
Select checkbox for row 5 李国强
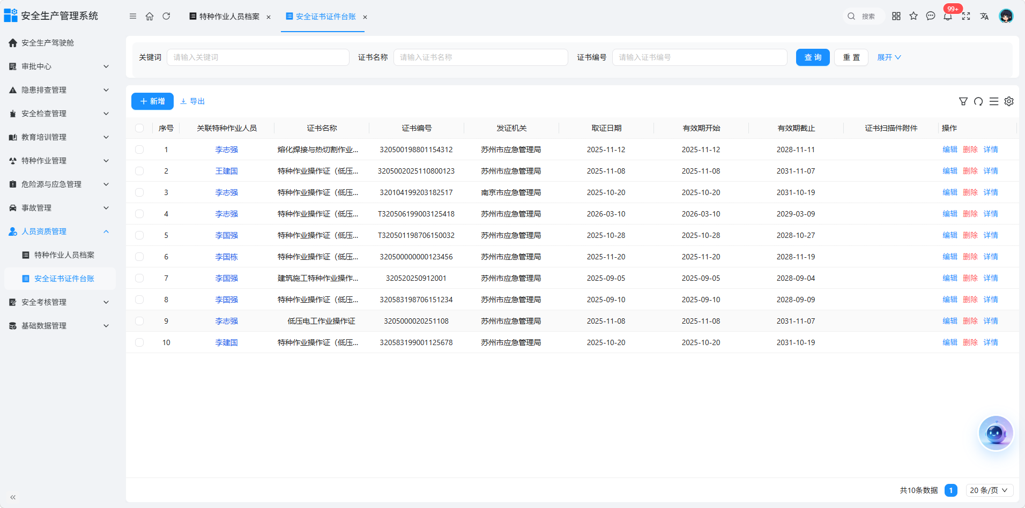(139, 235)
